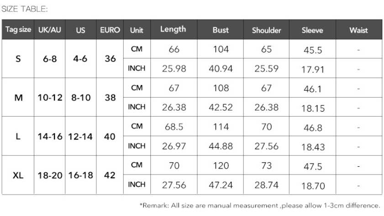Screen dimensions: 384x216
Task: Select the XL tag size cell
Action: click(18, 175)
